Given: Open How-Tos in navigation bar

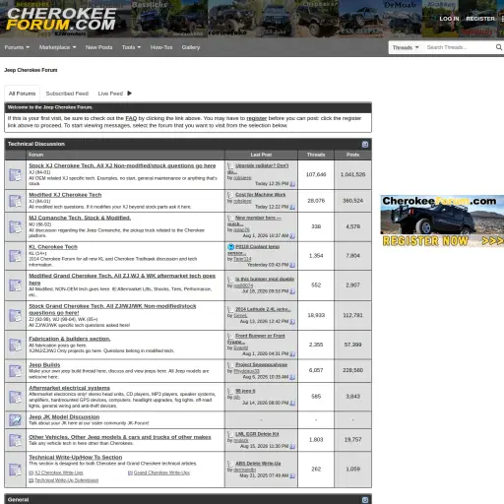Looking at the screenshot, I should 161,47.
